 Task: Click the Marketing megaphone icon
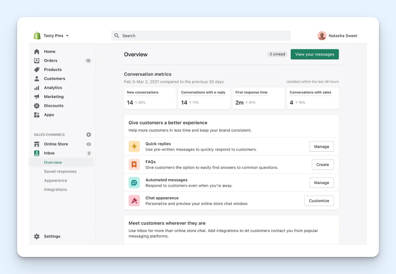coord(37,96)
